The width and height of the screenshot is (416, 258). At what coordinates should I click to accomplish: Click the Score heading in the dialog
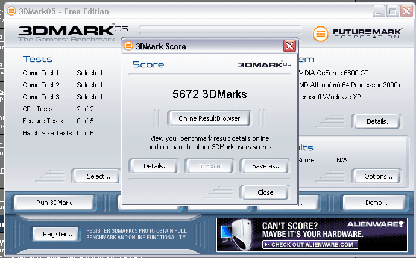(148, 64)
